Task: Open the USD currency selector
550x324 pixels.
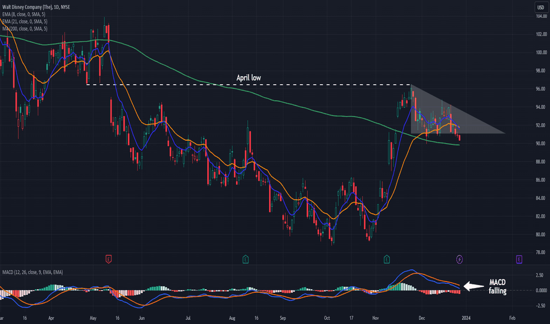Action: [541, 7]
